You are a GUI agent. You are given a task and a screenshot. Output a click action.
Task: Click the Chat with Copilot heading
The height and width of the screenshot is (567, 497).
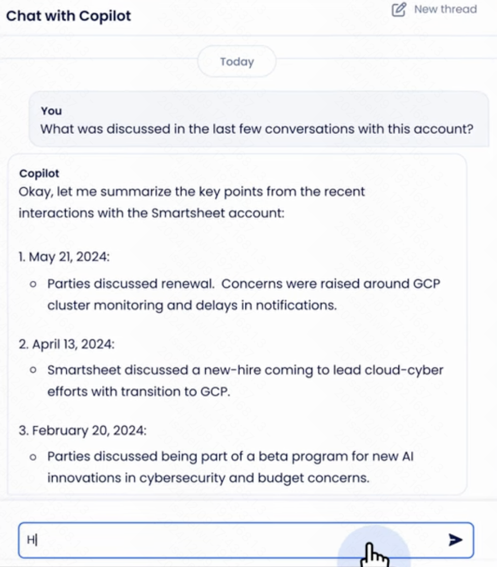[x=69, y=16]
